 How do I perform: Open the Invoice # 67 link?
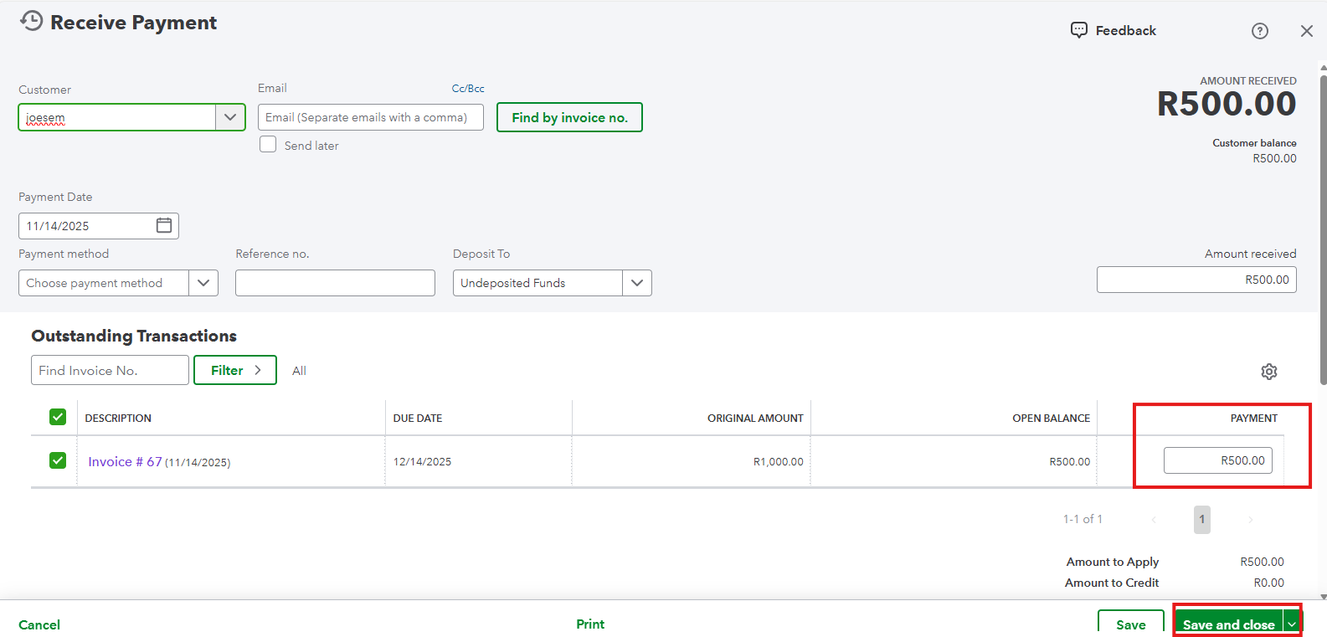click(x=125, y=461)
